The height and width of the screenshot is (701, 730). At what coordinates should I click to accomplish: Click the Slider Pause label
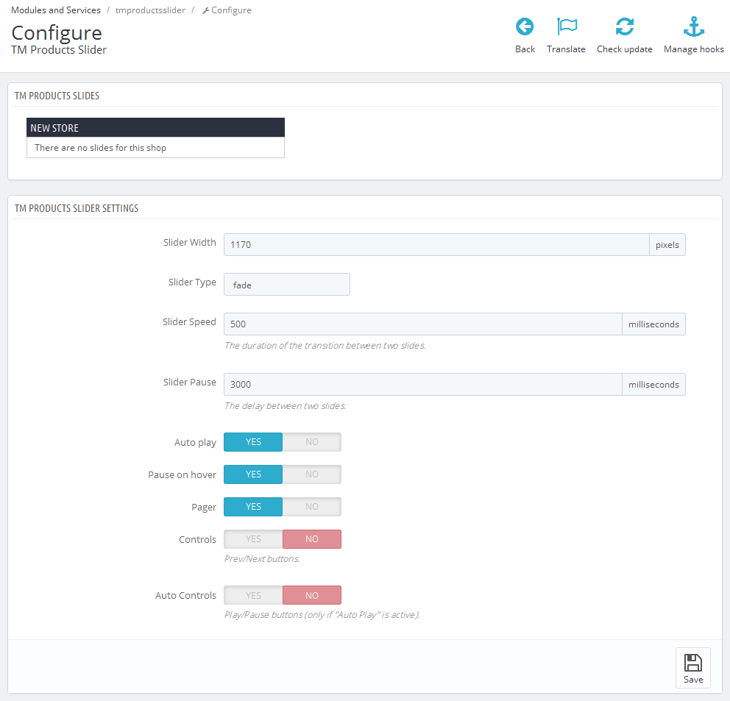(x=190, y=382)
